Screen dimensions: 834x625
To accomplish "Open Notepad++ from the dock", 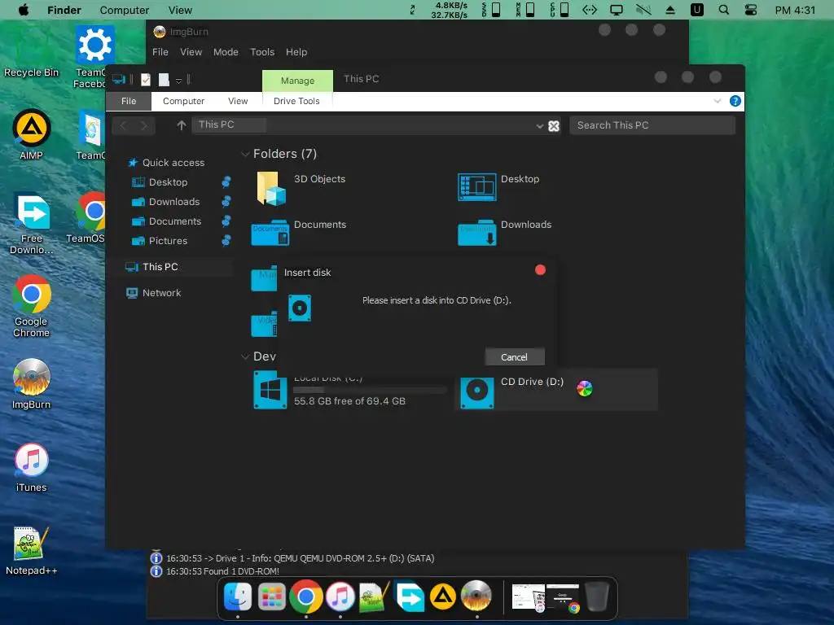I will (374, 597).
